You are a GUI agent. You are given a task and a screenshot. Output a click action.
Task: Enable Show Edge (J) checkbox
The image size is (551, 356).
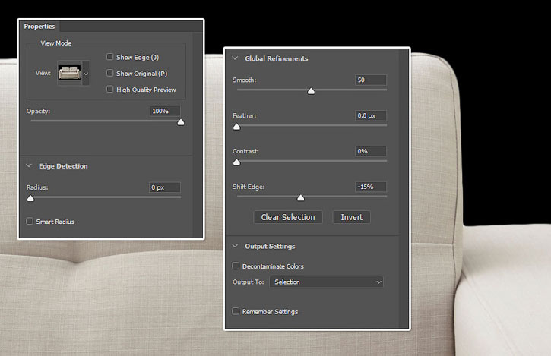[x=110, y=57]
